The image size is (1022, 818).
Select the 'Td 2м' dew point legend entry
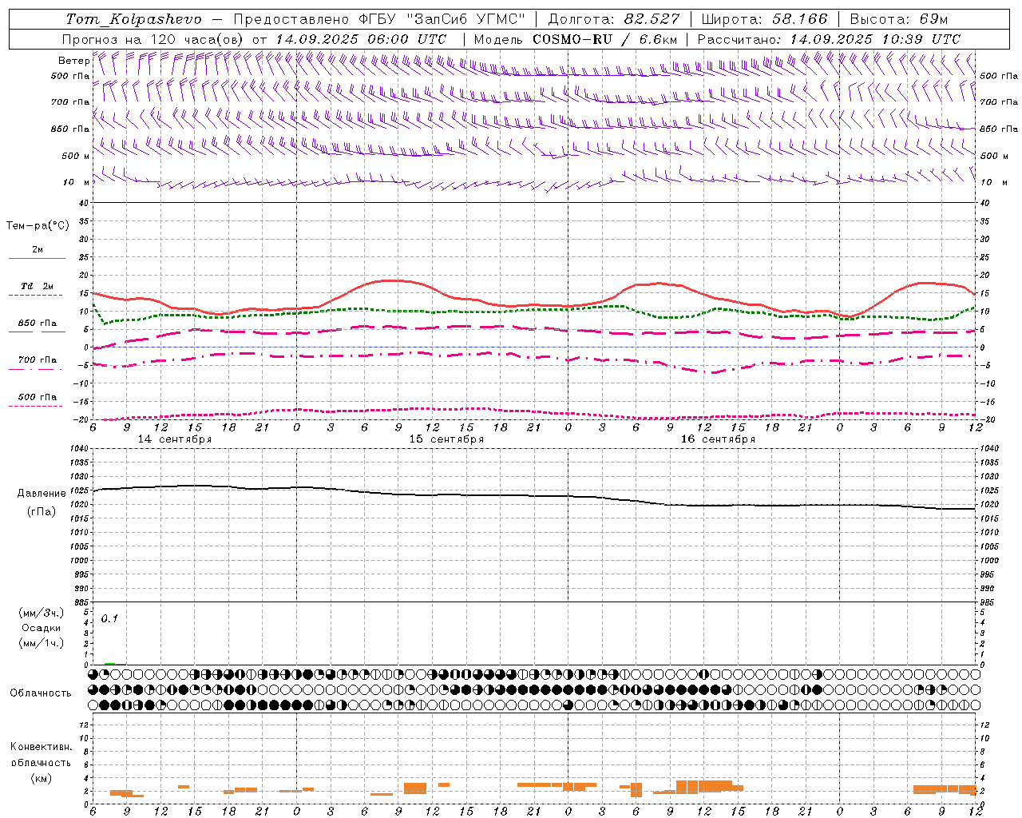pos(37,286)
